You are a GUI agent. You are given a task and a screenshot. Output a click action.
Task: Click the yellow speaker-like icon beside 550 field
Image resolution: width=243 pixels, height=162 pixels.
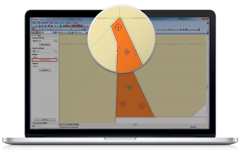[x=40, y=32]
